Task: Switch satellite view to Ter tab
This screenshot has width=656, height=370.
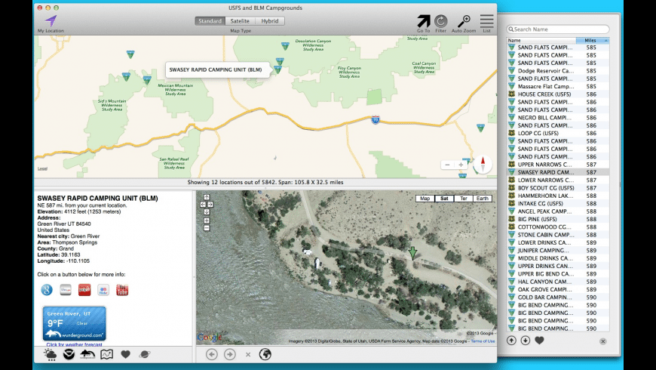Action: [x=462, y=199]
